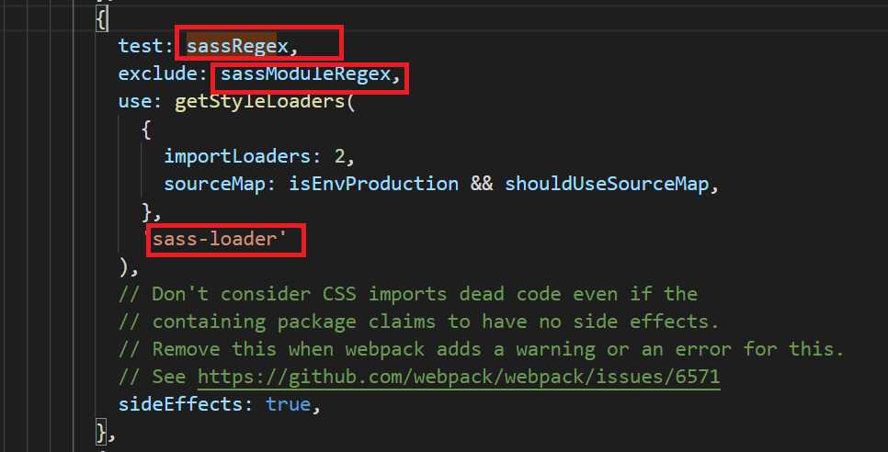Click the true value after sideEffects
This screenshot has width=888, height=452.
(x=289, y=404)
